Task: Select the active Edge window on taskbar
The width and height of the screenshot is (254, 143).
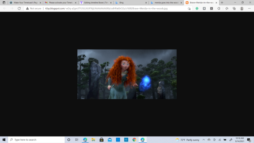Action: tap(142, 139)
